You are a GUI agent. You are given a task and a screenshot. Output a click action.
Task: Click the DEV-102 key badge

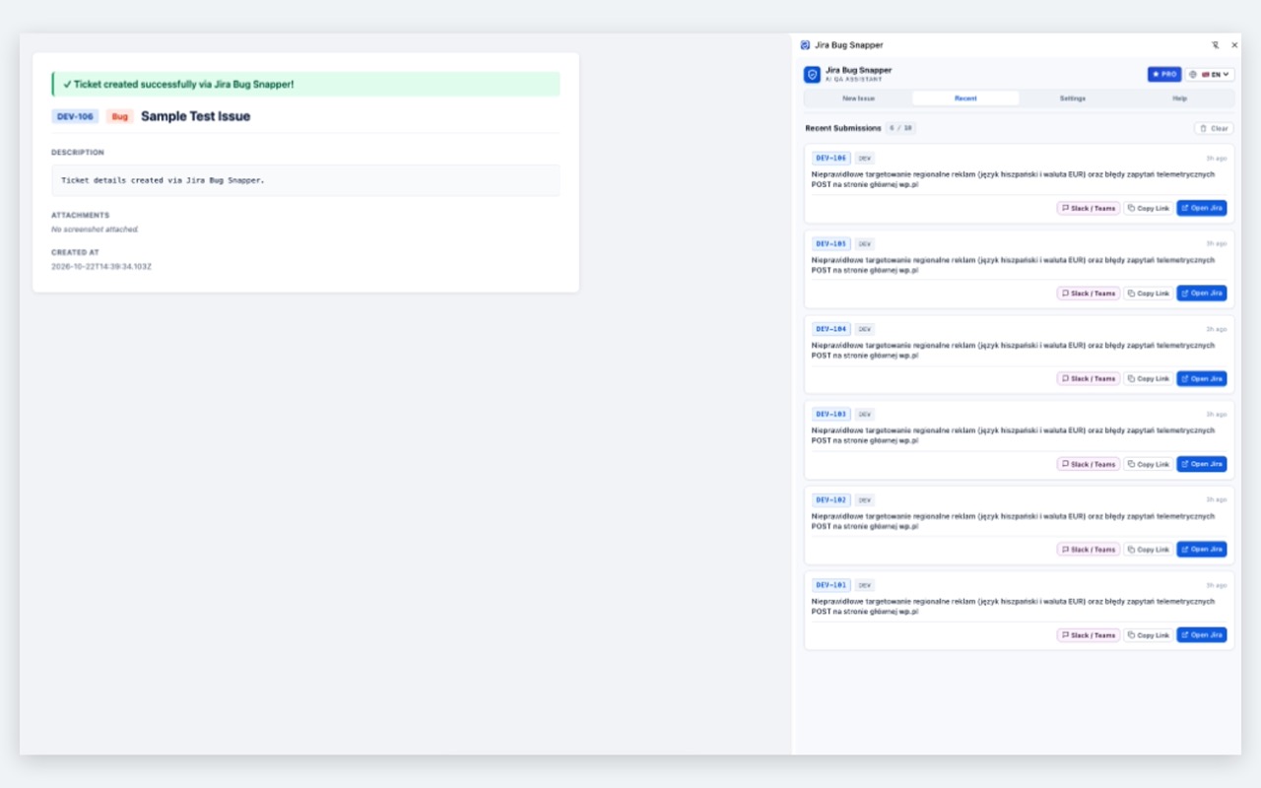[831, 499]
